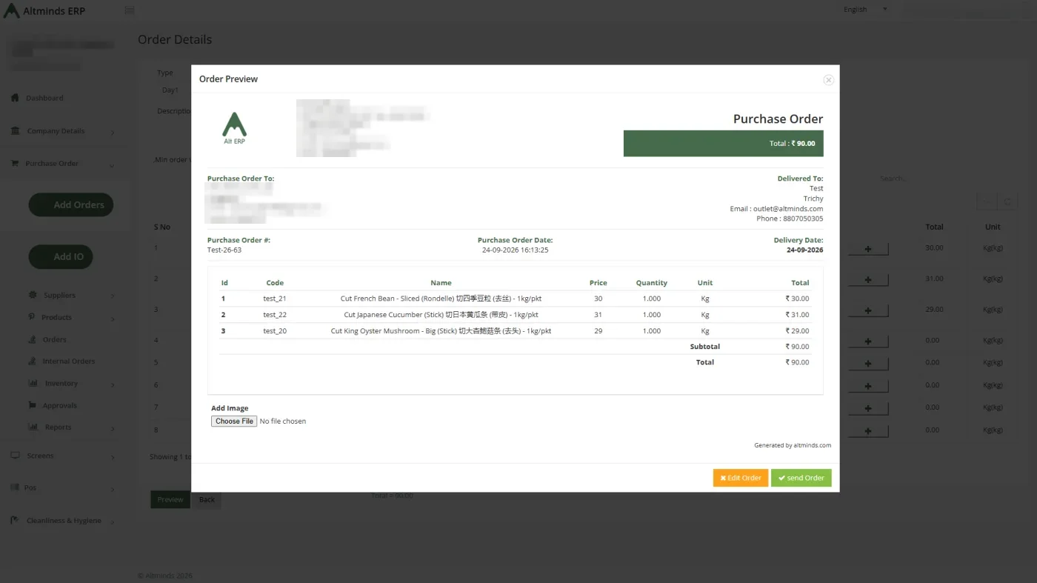Click the code cell test_22
1037x583 pixels.
click(x=275, y=315)
